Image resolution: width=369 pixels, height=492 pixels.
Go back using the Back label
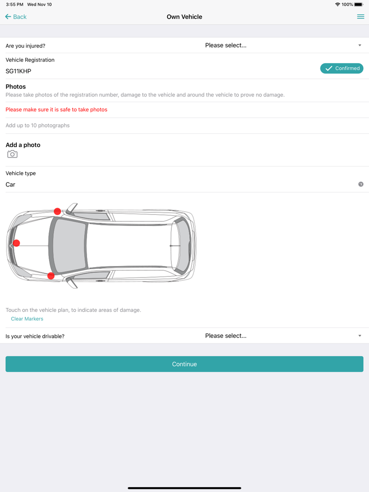[19, 16]
